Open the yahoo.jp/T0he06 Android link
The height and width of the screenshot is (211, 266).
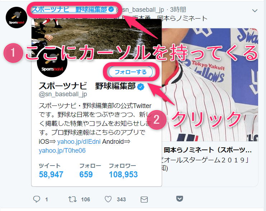[x=62, y=151]
